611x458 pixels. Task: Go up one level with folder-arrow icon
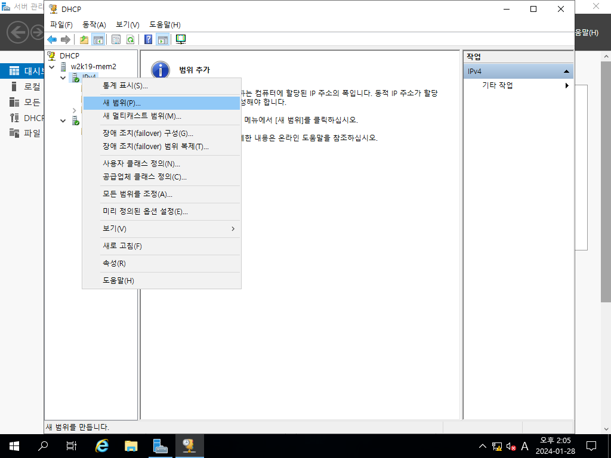point(84,39)
